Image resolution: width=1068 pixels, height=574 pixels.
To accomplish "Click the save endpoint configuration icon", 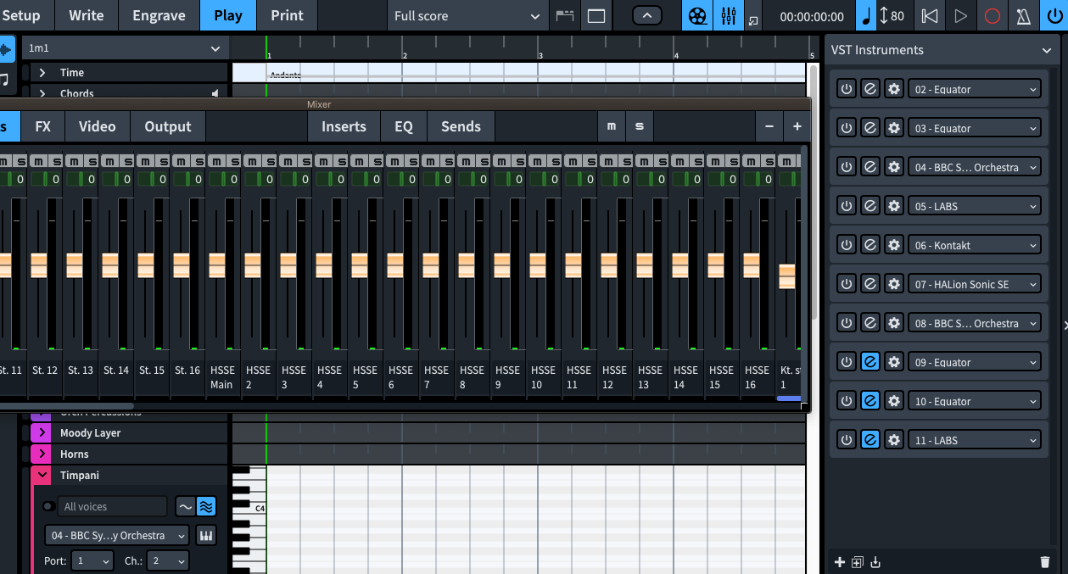I will [875, 562].
